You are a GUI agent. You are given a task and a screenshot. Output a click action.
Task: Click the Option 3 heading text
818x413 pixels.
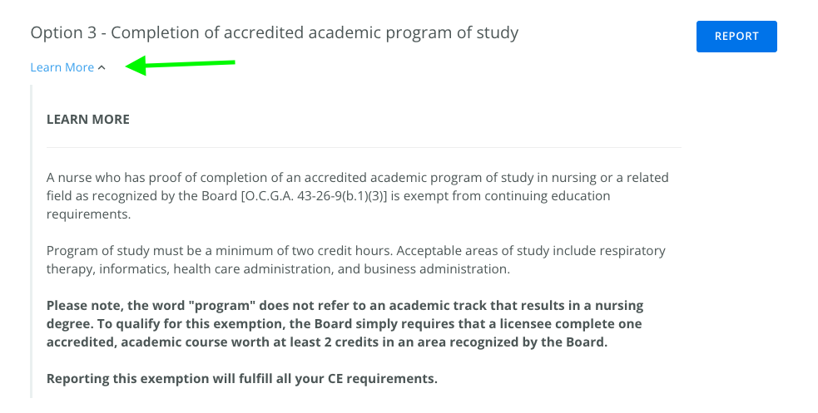pyautogui.click(x=274, y=33)
